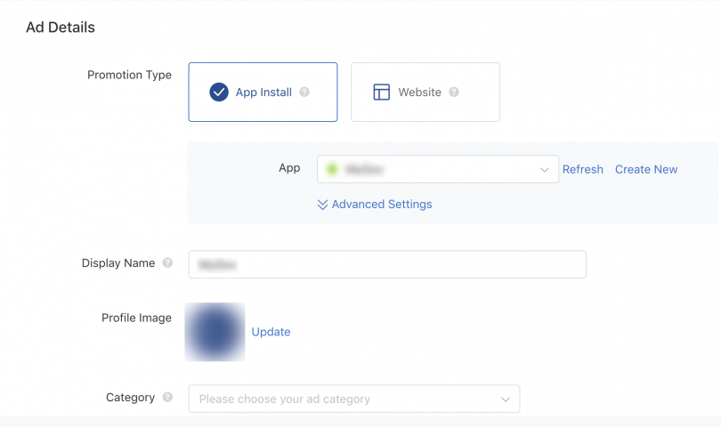This screenshot has width=721, height=427.
Task: Open the ad Category dropdown
Action: tap(353, 399)
